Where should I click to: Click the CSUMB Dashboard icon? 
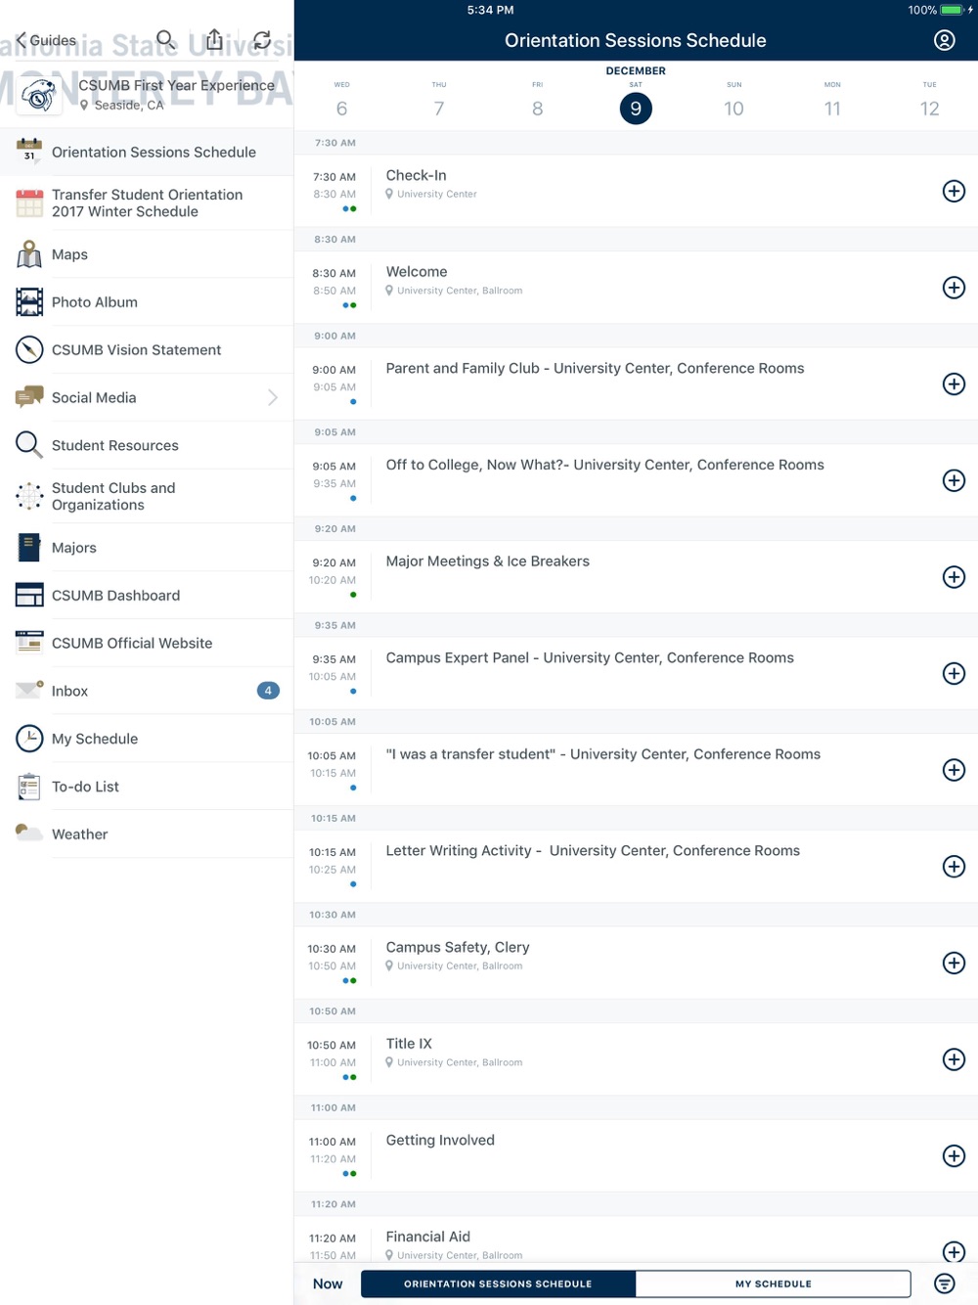[x=29, y=595]
